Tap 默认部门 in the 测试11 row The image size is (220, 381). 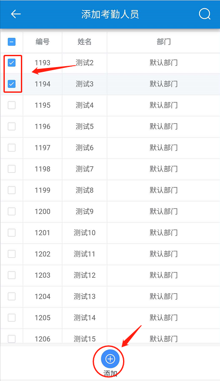click(x=163, y=254)
